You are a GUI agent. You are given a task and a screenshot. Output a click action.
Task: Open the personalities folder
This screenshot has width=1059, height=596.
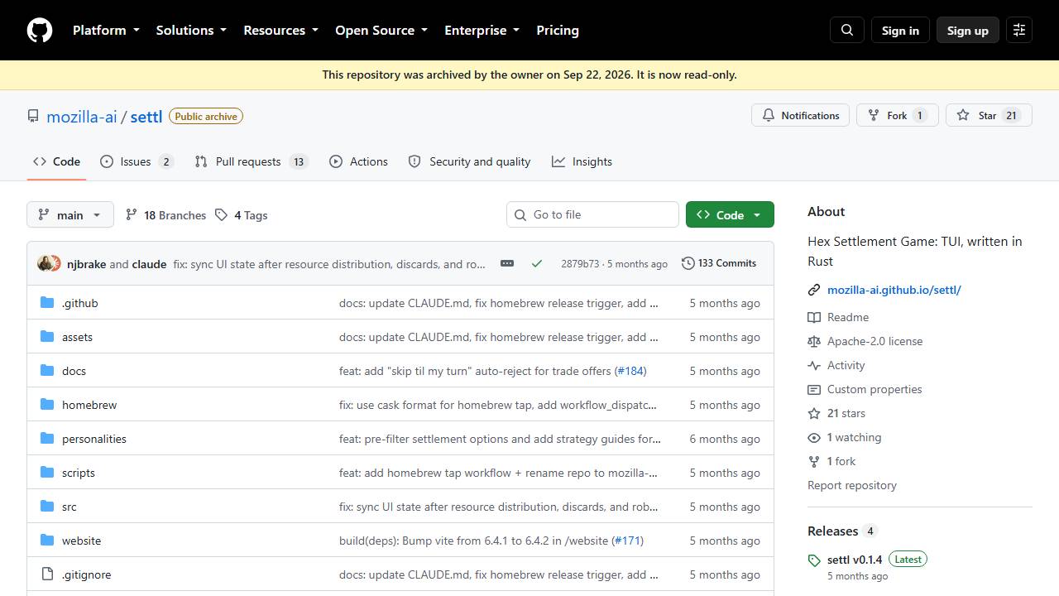pyautogui.click(x=94, y=439)
